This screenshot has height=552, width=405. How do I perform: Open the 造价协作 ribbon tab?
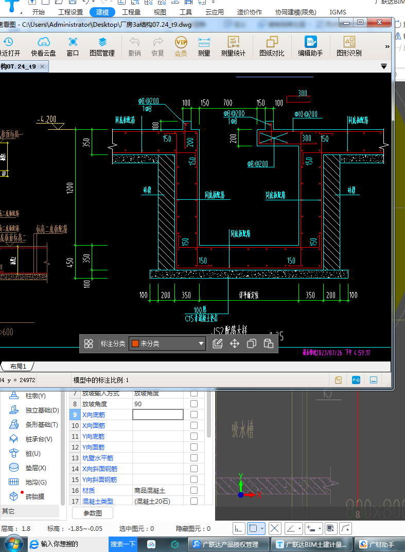[x=250, y=12]
